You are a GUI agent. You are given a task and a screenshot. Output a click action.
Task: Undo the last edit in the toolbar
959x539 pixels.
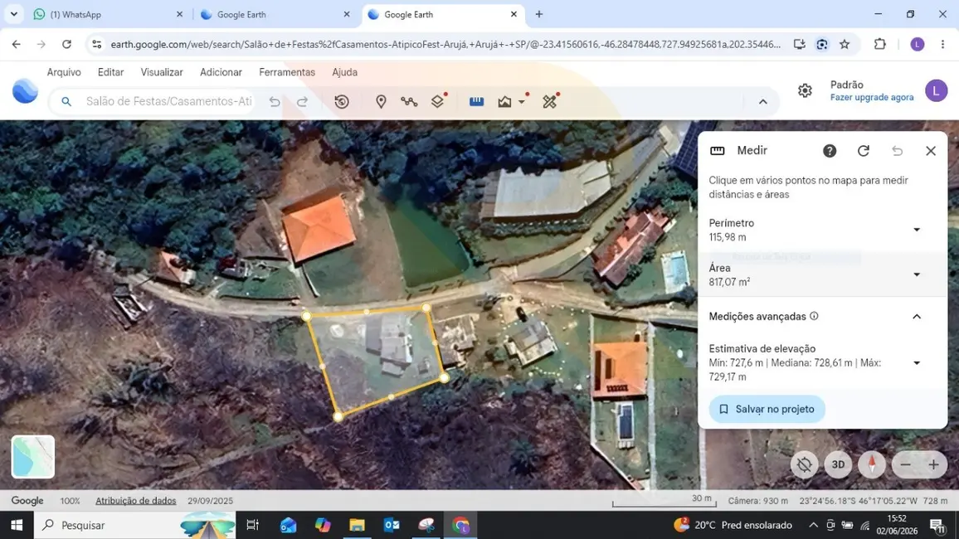pos(275,101)
